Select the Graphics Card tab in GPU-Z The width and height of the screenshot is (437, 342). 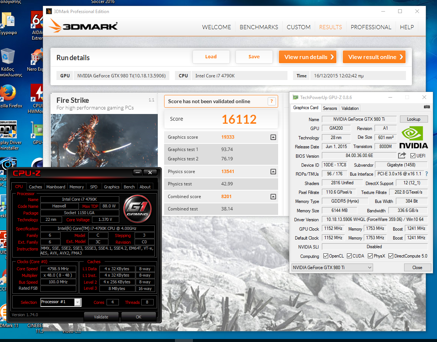(306, 108)
